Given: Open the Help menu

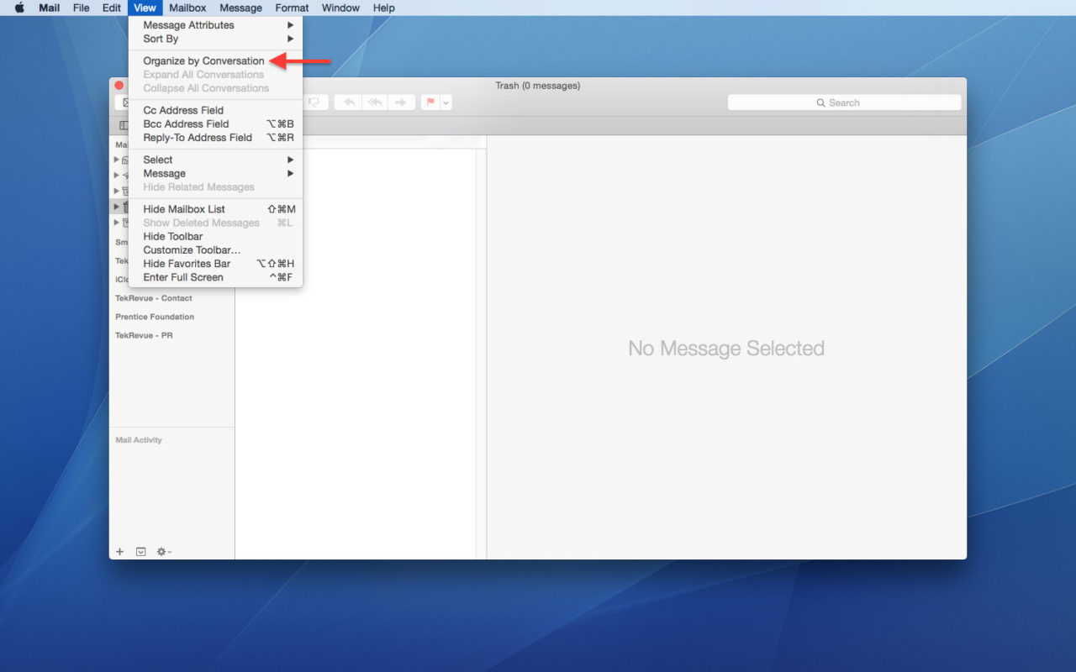Looking at the screenshot, I should coord(383,8).
